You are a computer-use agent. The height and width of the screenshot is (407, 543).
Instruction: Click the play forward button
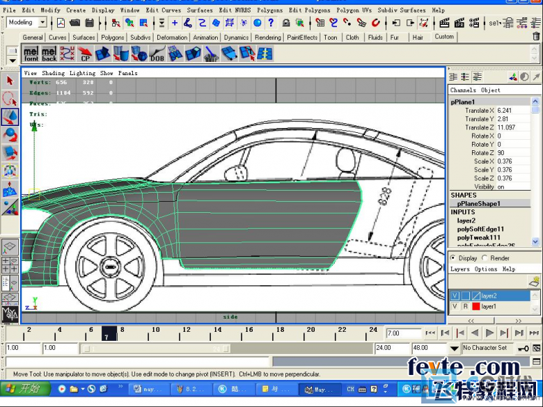pyautogui.click(x=489, y=333)
